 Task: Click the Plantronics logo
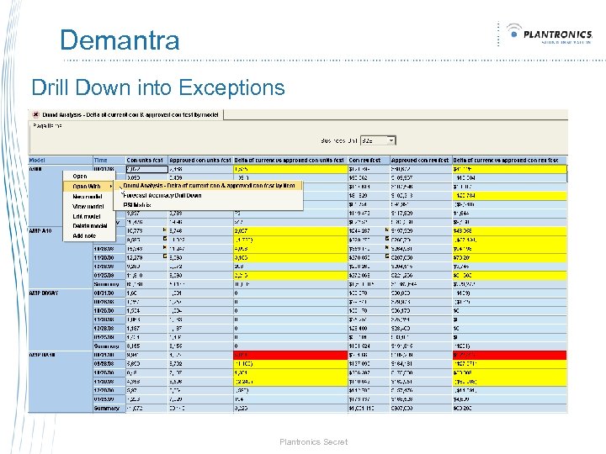549,34
